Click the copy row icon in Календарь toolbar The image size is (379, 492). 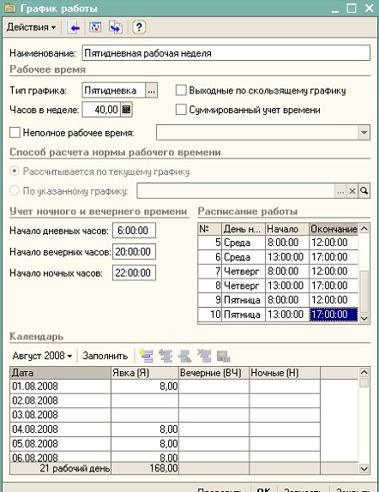tap(165, 356)
